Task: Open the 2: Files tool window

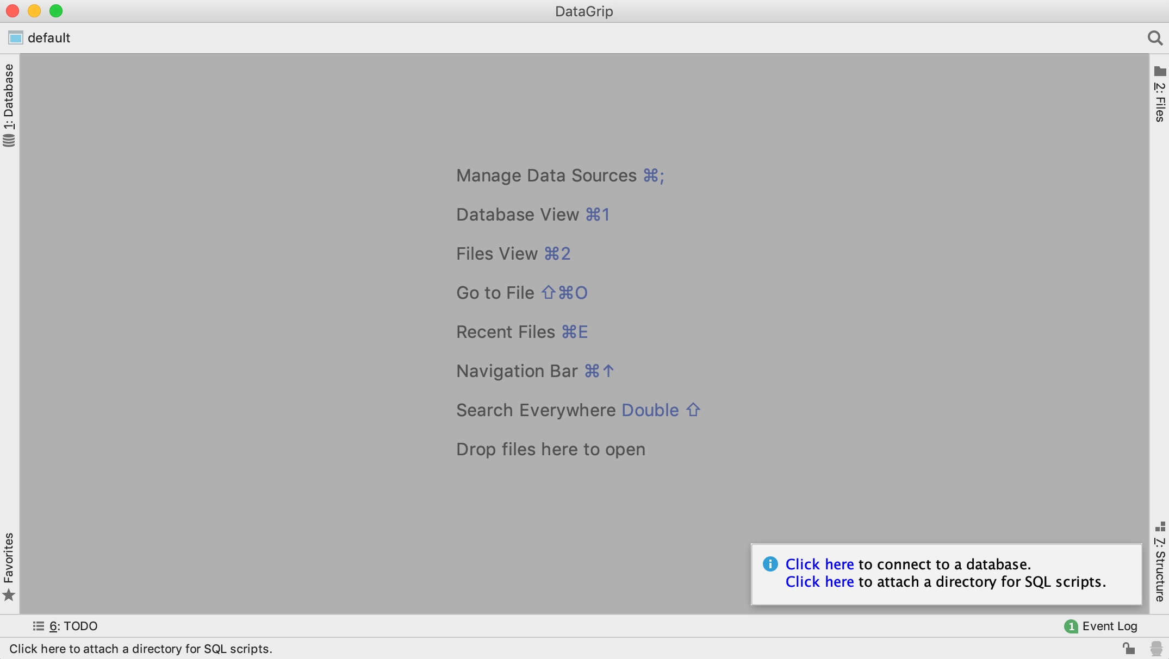Action: [1159, 94]
